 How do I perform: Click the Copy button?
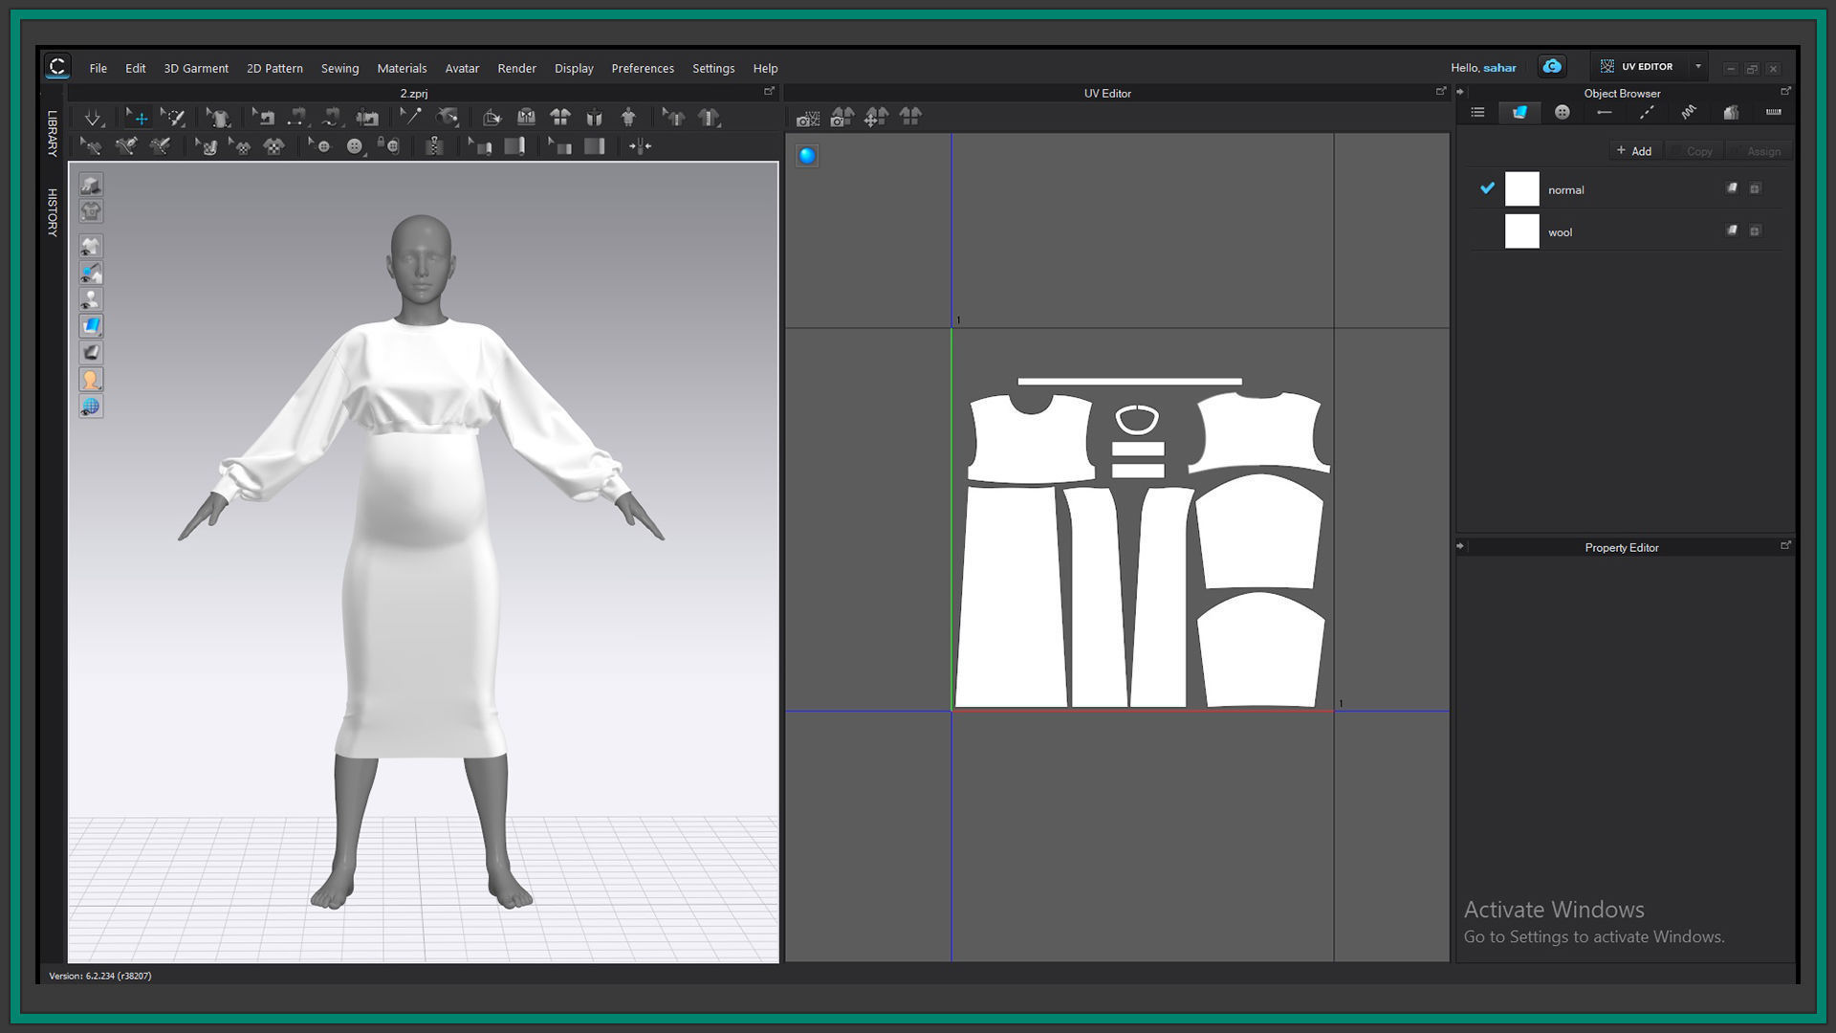(x=1694, y=151)
